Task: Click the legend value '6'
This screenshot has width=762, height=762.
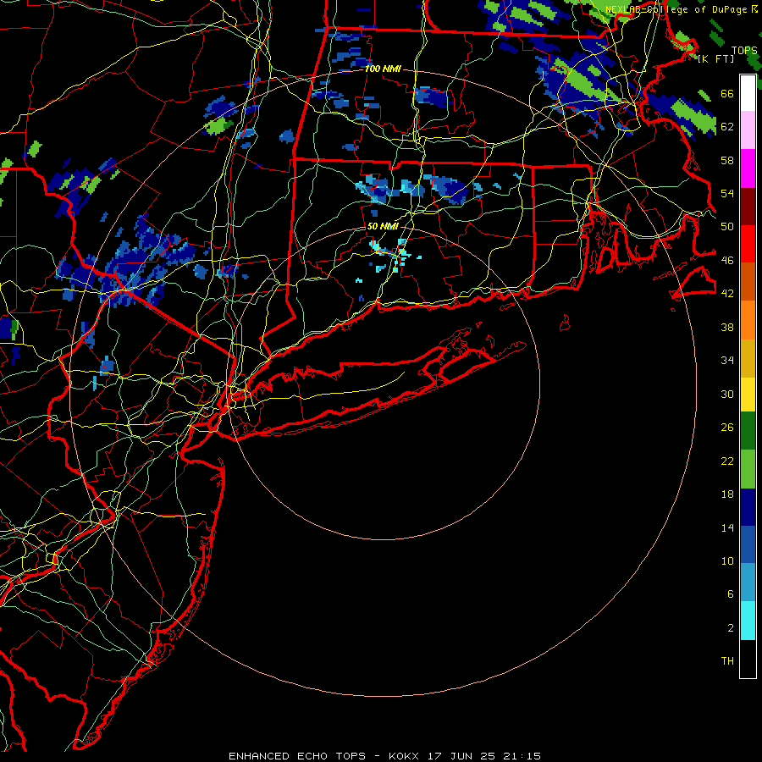Action: coord(731,594)
